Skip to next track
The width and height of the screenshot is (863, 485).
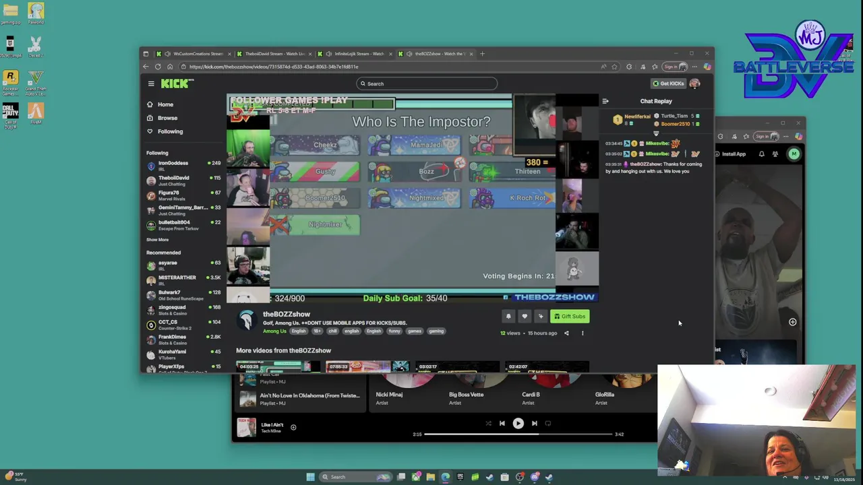pyautogui.click(x=534, y=424)
